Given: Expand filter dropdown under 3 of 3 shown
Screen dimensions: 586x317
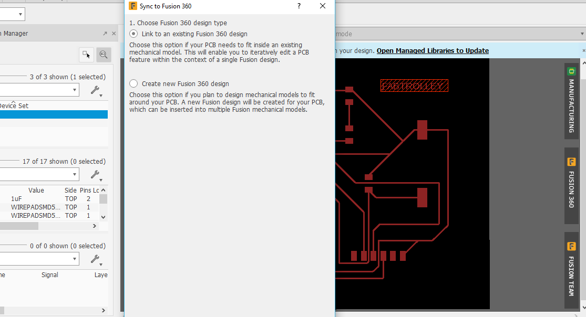Looking at the screenshot, I should [x=75, y=90].
